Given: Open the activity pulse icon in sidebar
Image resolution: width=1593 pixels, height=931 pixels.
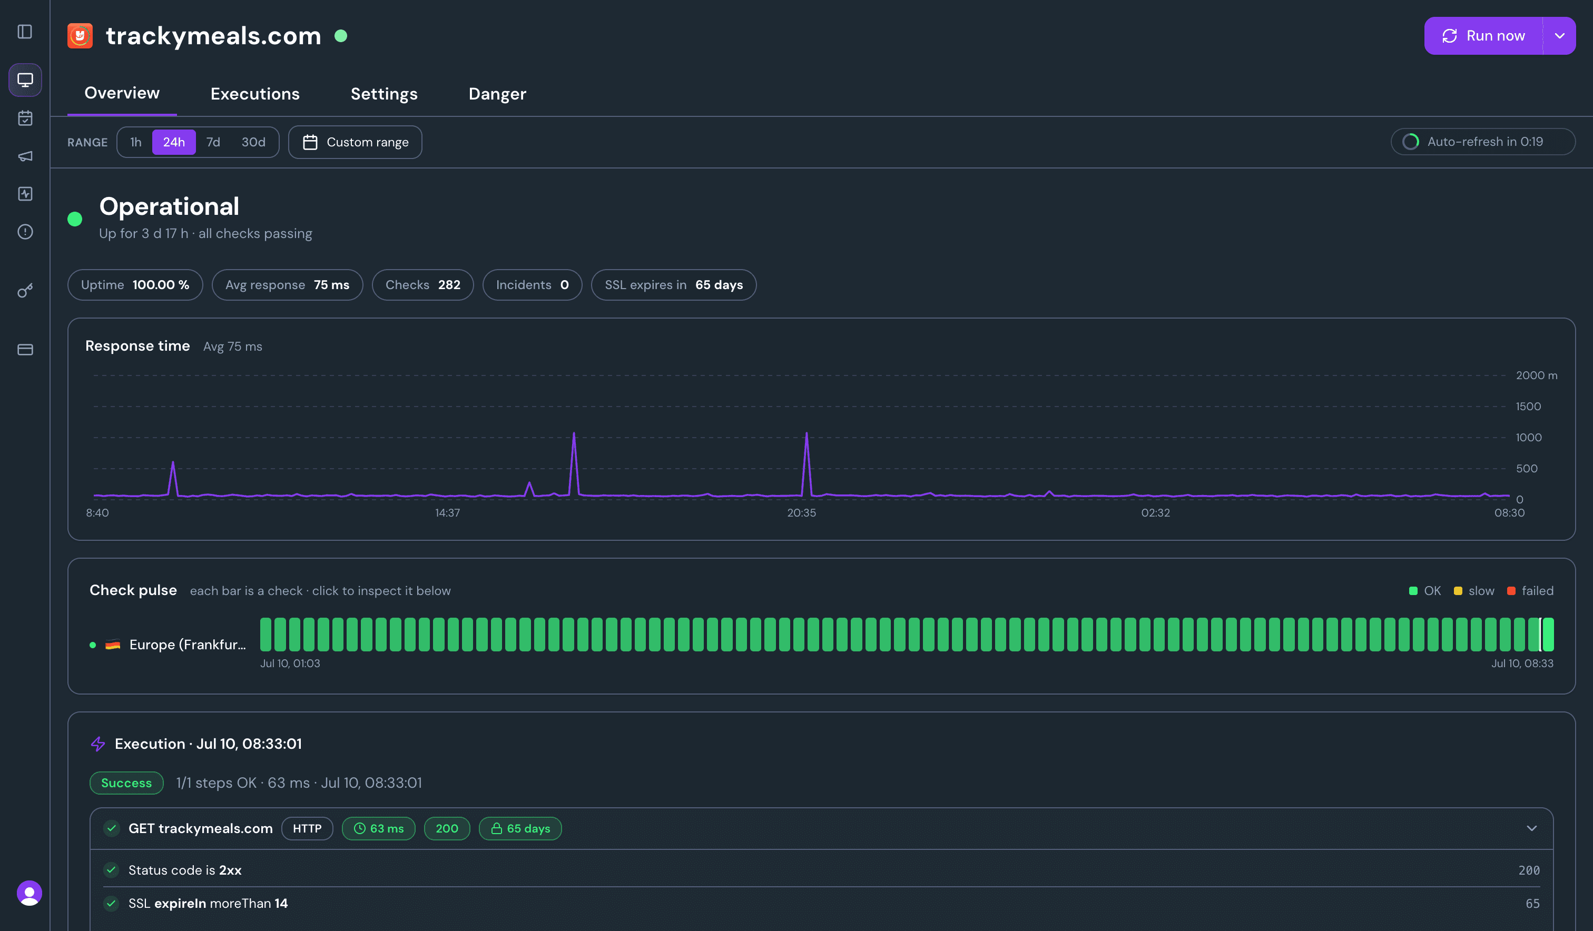Looking at the screenshot, I should coord(25,194).
